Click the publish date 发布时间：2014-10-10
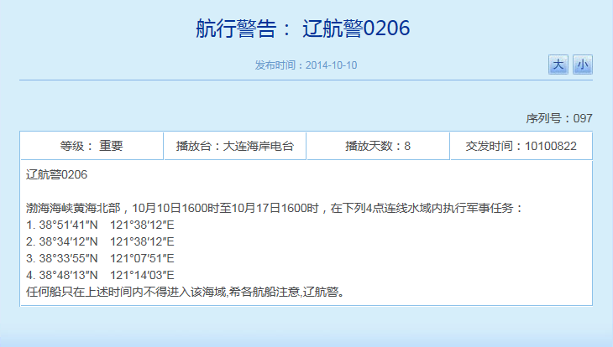 (x=306, y=65)
